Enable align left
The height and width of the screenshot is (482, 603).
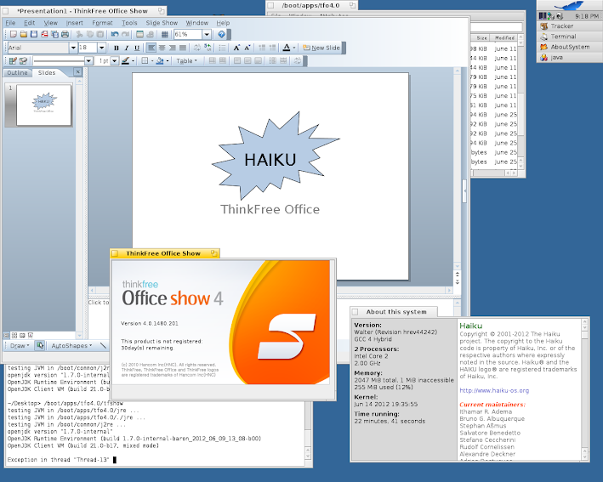click(151, 48)
